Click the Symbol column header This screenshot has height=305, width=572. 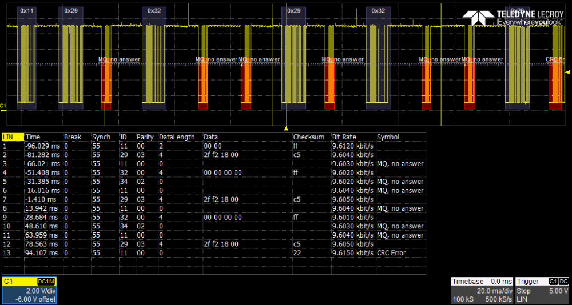387,137
